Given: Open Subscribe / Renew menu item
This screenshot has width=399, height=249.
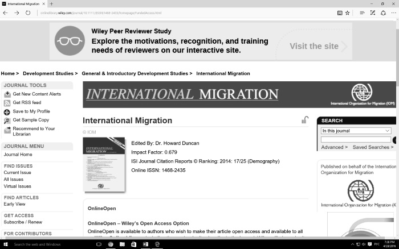Looking at the screenshot, I should coord(23,222).
